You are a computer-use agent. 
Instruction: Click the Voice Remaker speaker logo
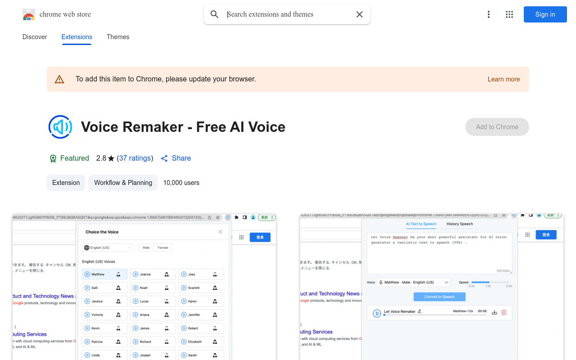click(60, 127)
